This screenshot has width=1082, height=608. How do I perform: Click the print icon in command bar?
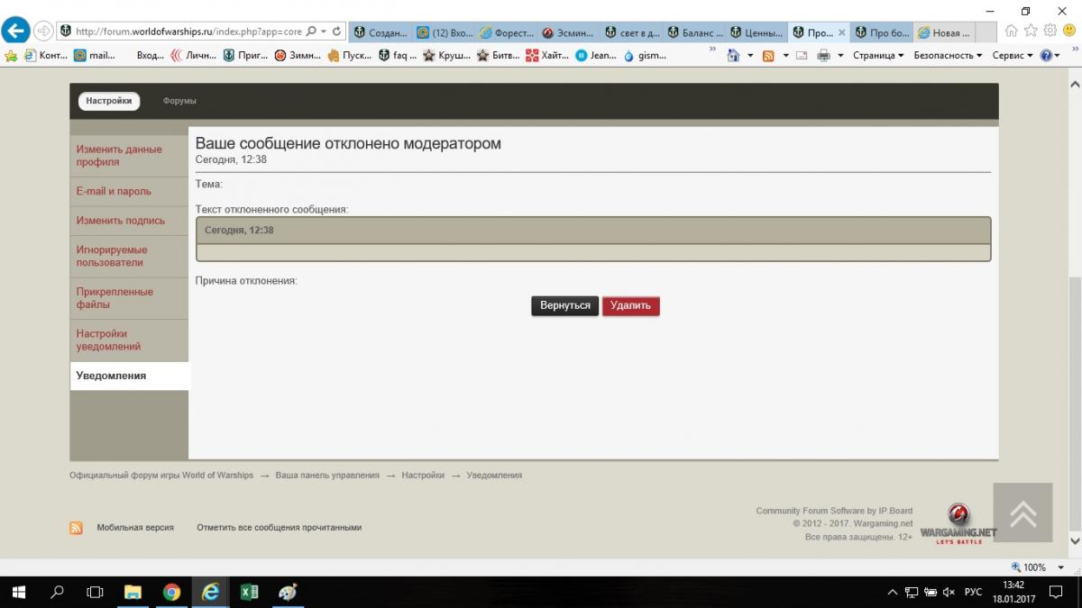[823, 56]
